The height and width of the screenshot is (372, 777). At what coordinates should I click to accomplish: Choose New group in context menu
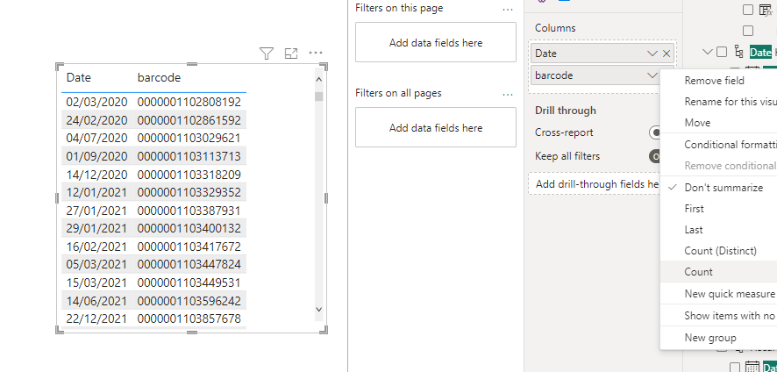click(718, 338)
